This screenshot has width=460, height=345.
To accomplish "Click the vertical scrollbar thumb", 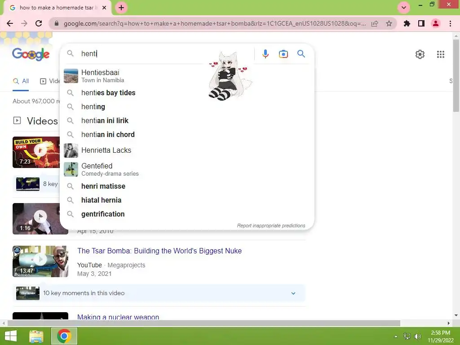I will pyautogui.click(x=456, y=75).
